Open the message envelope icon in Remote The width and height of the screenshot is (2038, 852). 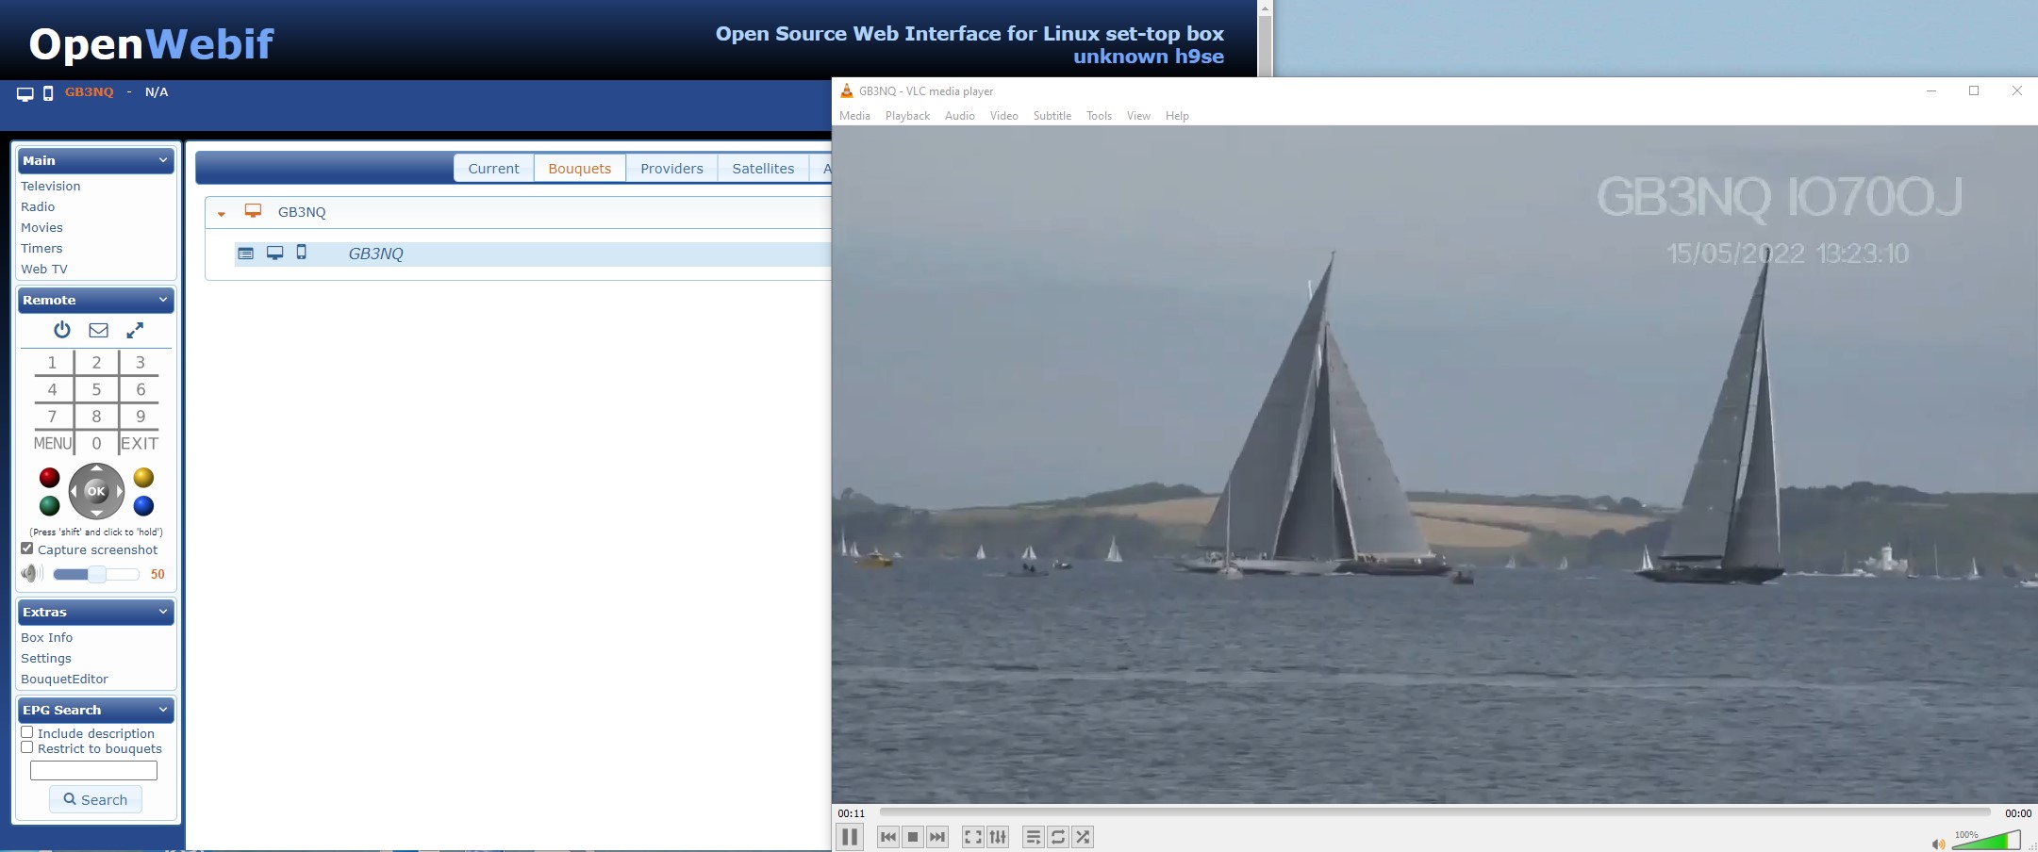[x=98, y=330]
